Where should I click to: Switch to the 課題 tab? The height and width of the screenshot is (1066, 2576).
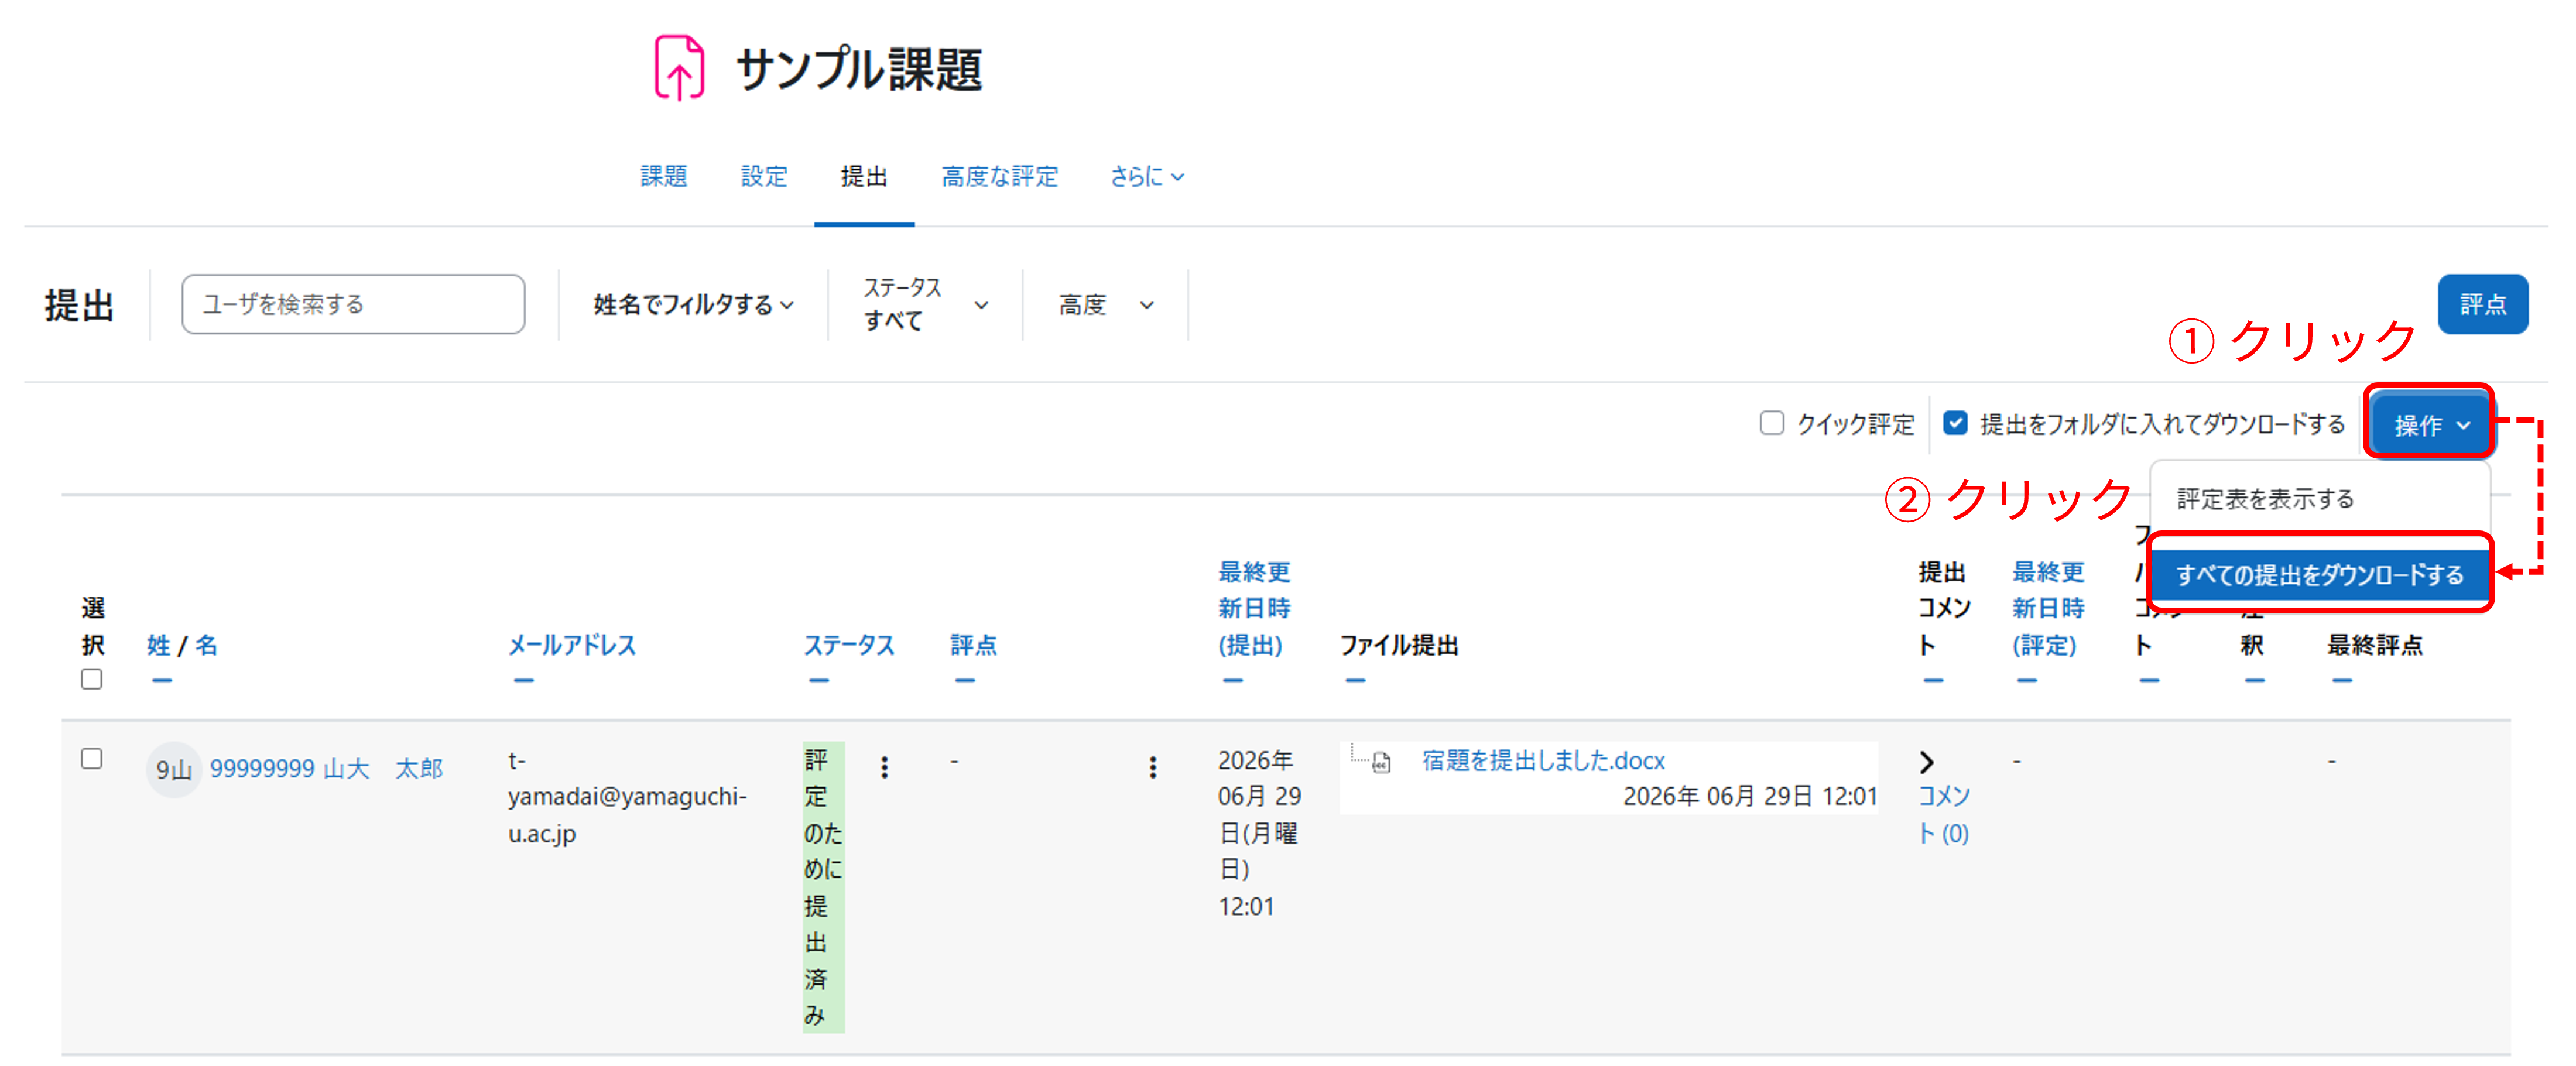[664, 177]
